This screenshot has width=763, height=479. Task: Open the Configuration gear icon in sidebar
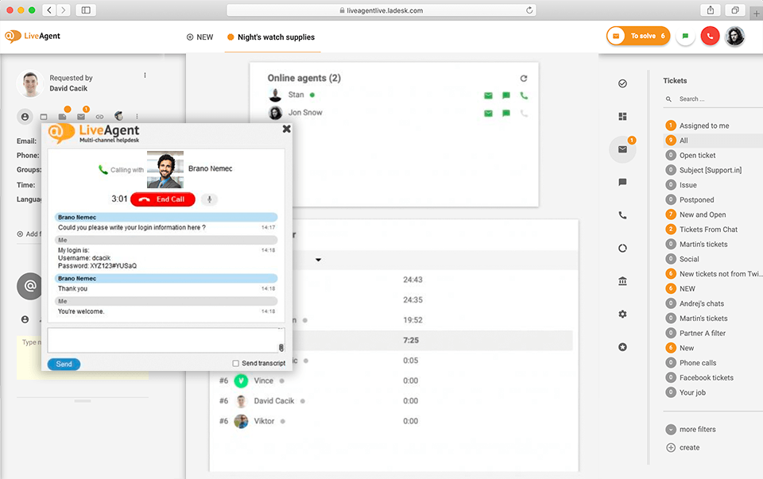622,314
